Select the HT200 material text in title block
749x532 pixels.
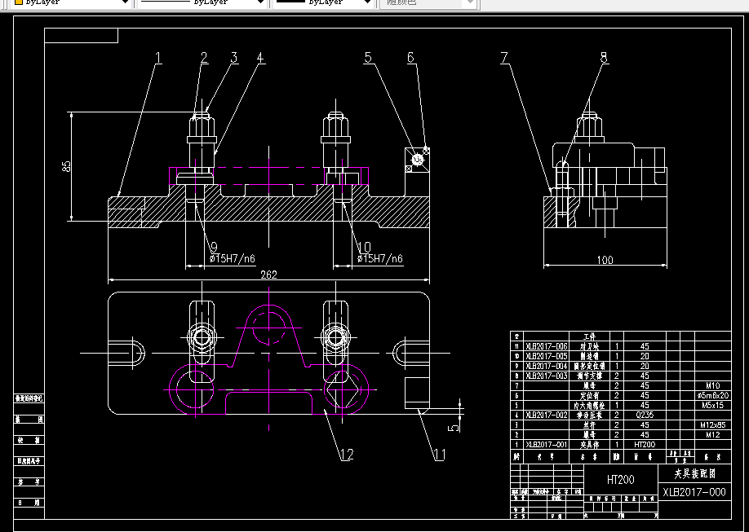pyautogui.click(x=621, y=480)
